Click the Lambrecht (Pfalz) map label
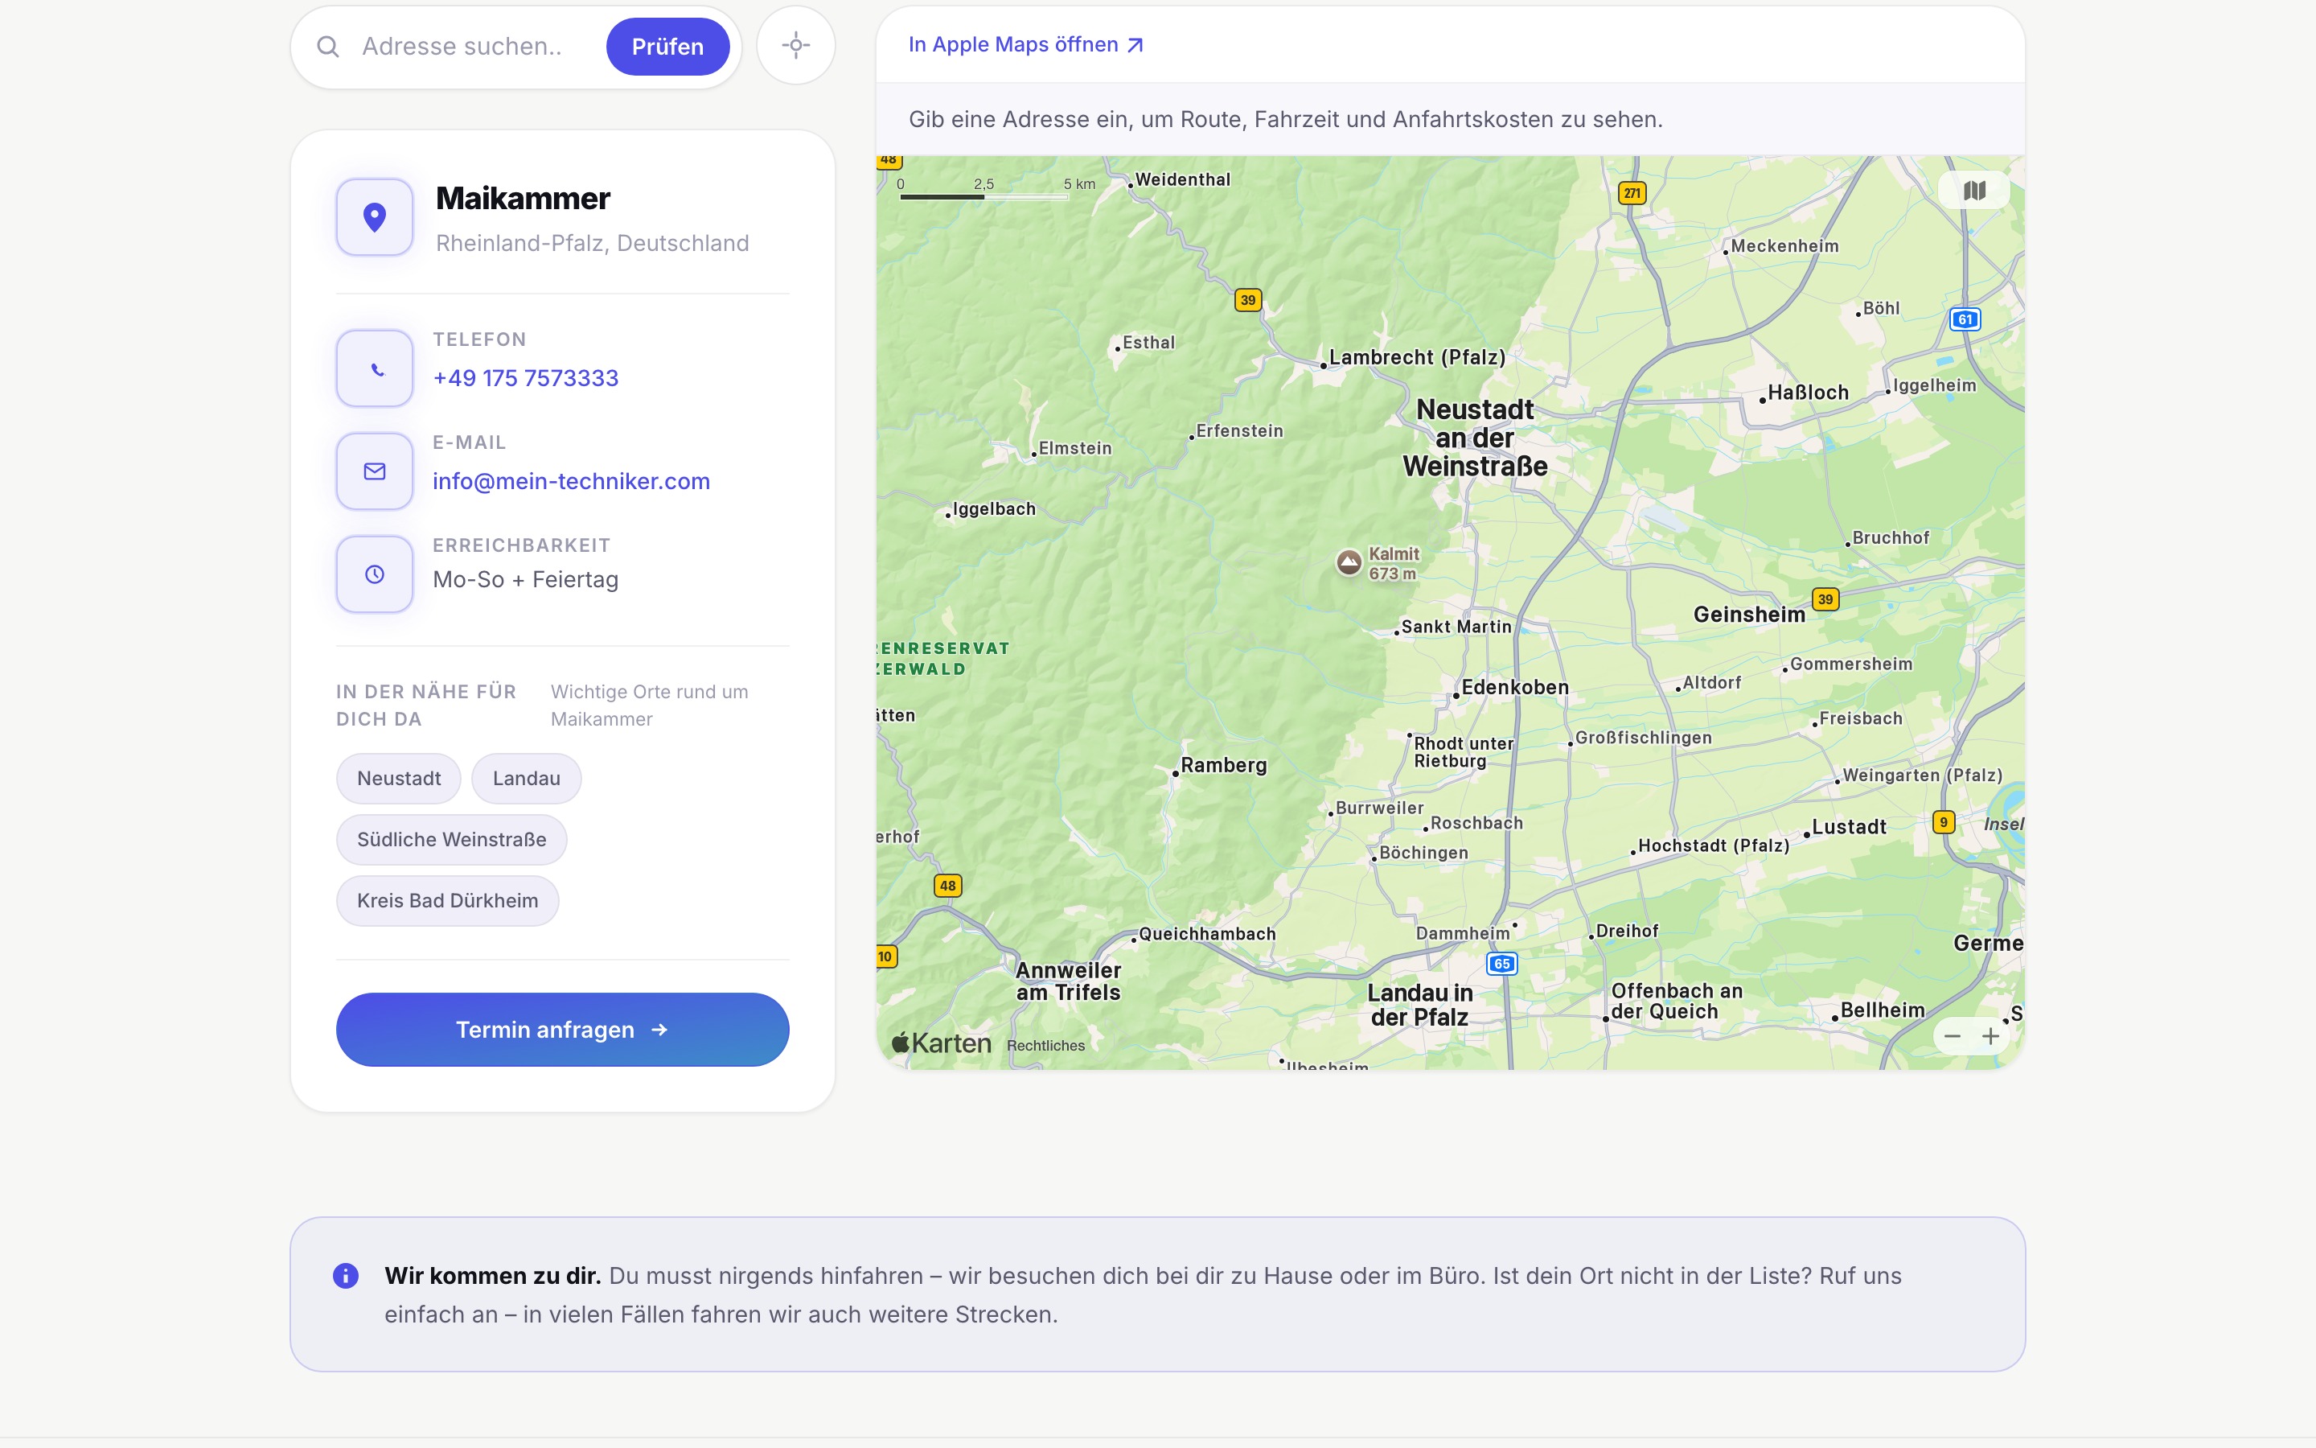This screenshot has height=1448, width=2316. click(1418, 357)
